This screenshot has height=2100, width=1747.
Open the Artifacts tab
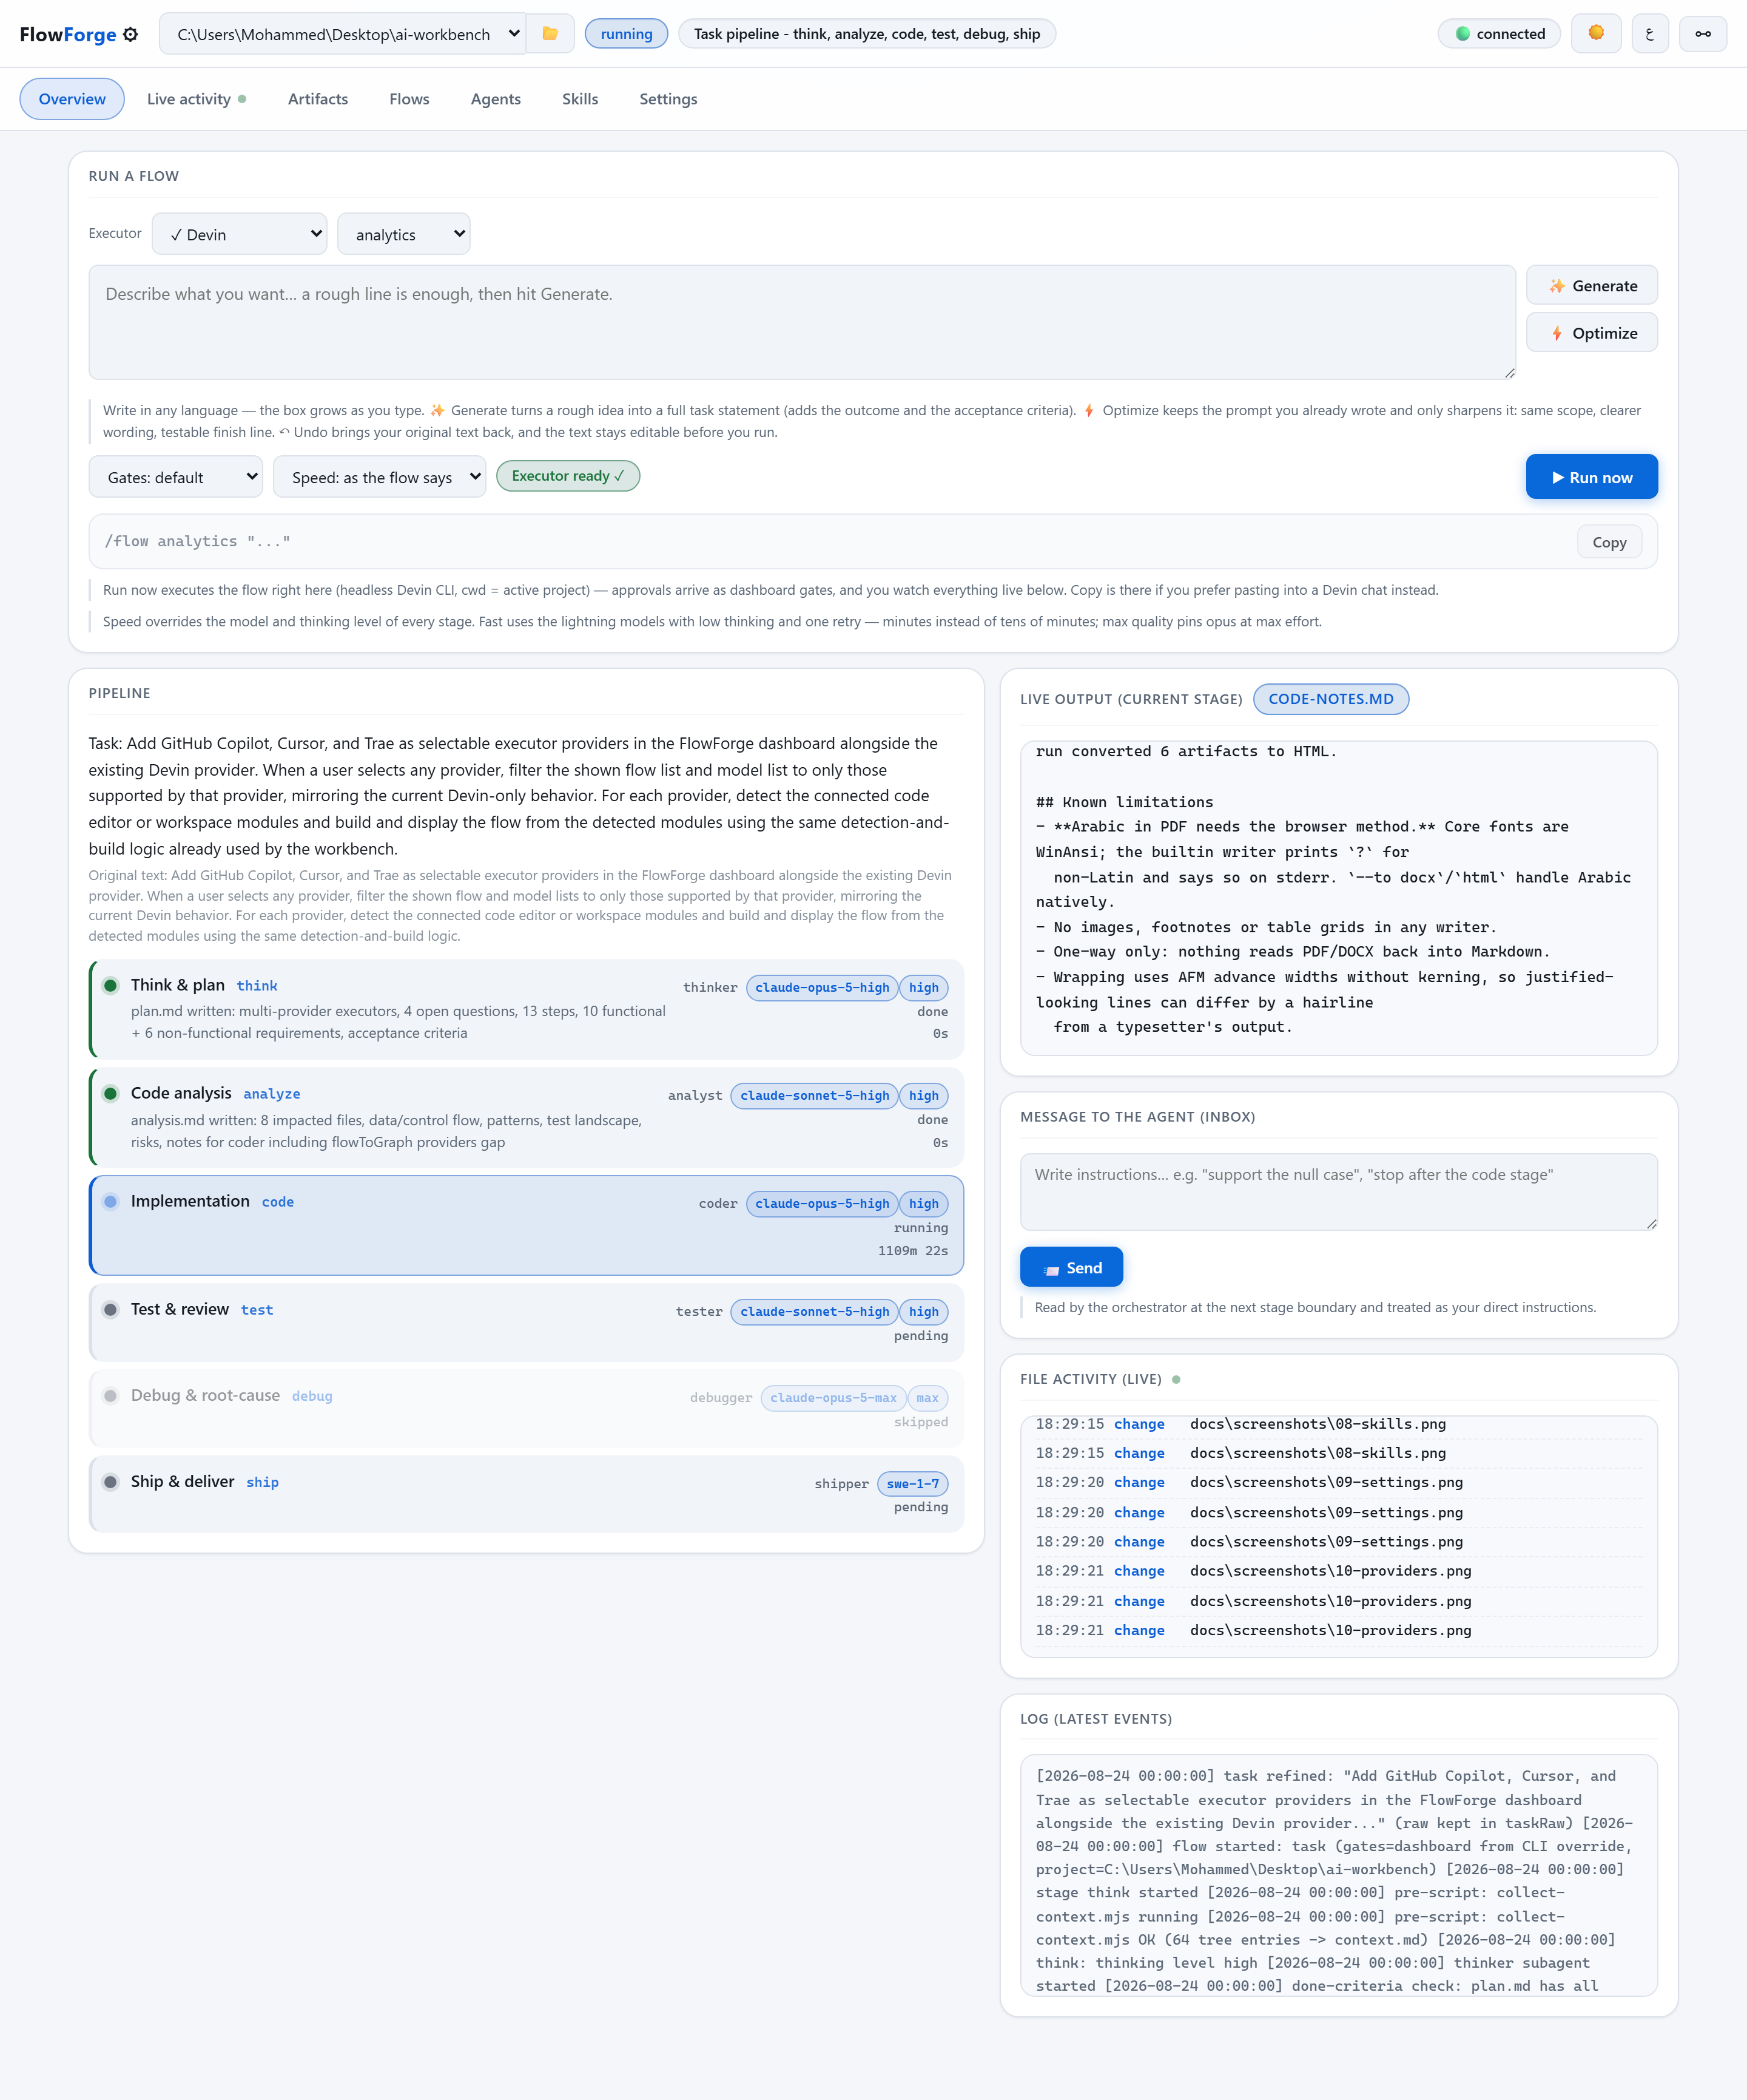point(318,99)
